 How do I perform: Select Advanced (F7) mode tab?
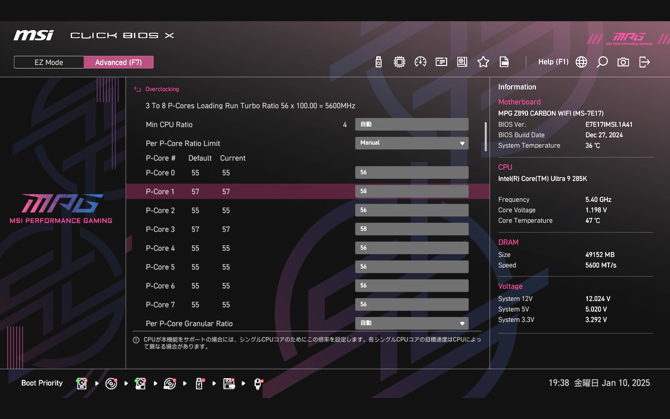(x=118, y=62)
